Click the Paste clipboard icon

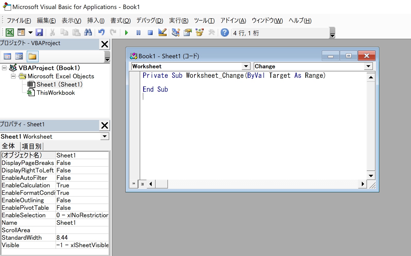[76, 32]
